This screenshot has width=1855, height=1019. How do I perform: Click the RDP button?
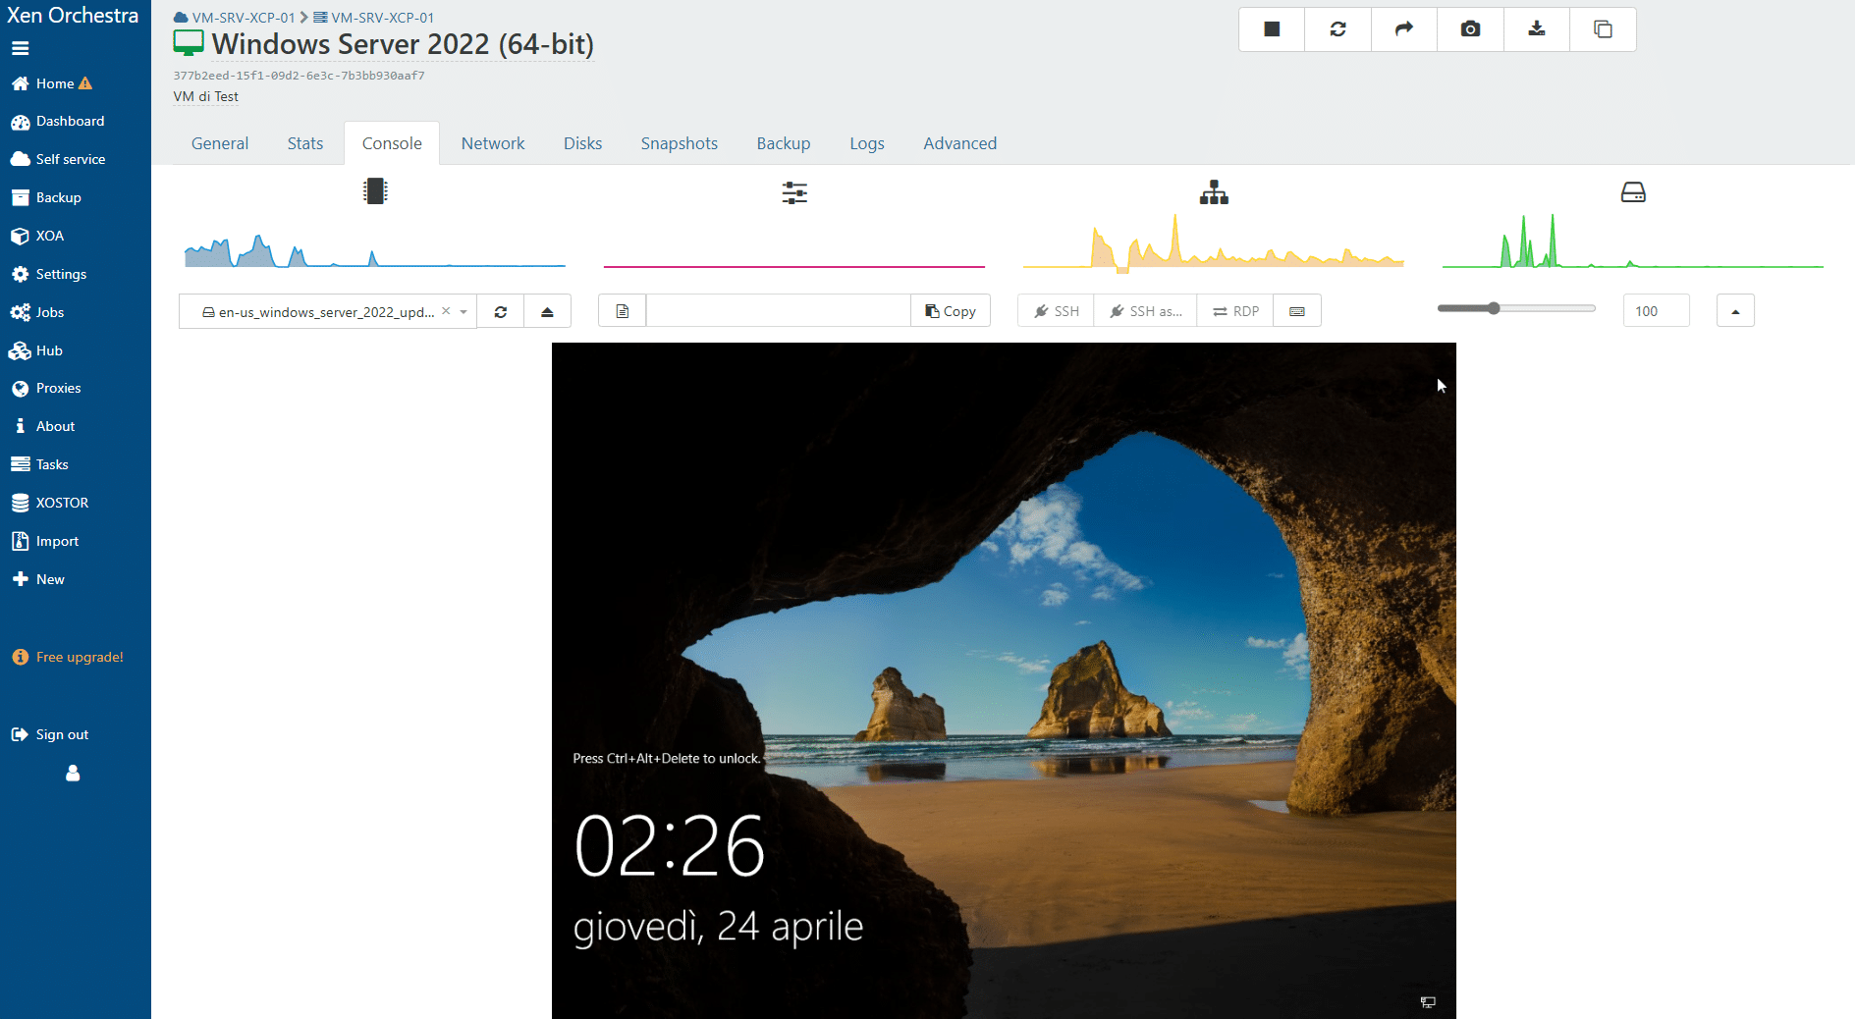(1235, 311)
